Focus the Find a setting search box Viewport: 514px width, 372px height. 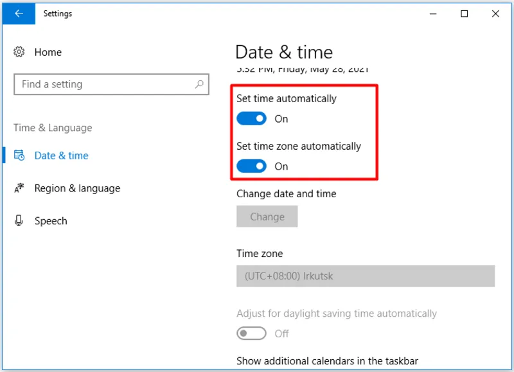click(x=111, y=84)
